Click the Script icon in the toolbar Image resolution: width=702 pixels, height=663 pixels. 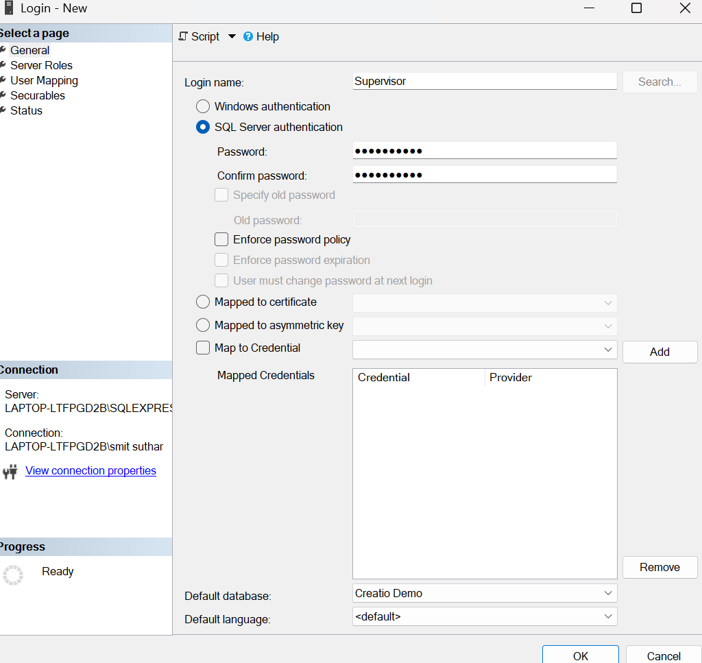pos(182,36)
